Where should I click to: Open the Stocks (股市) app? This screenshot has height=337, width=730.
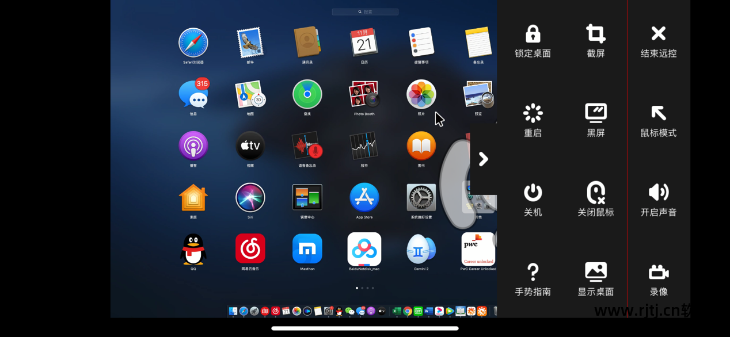pos(364,146)
